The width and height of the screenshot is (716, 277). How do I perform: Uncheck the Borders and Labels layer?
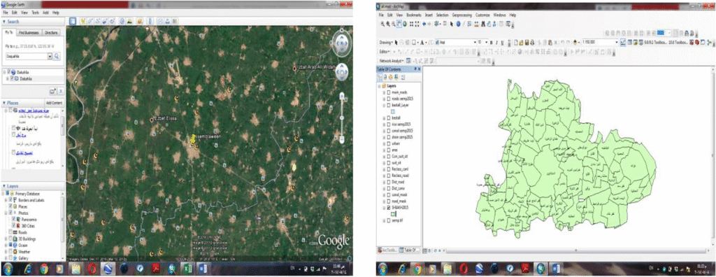11,200
